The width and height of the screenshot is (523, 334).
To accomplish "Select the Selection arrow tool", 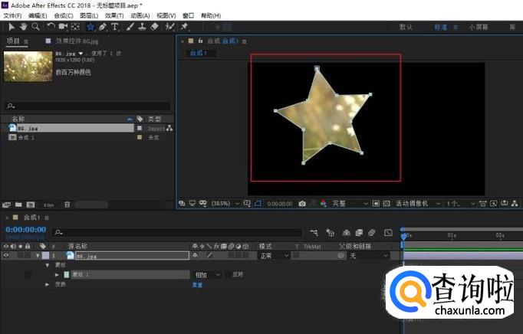I will tap(11, 26).
